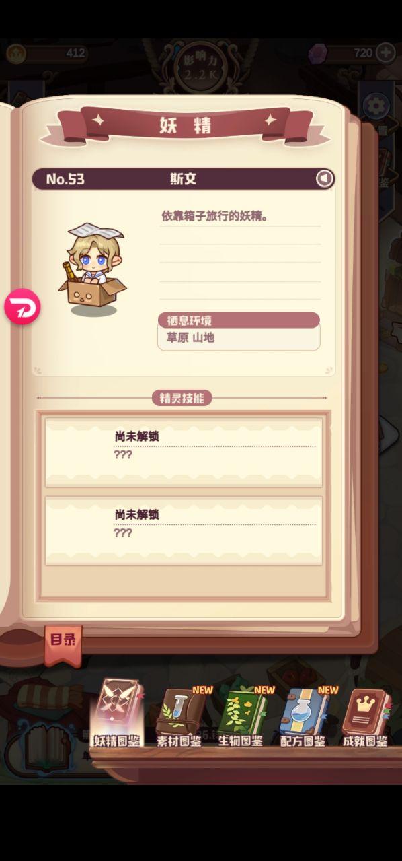Tap the 影响力 2.2K badge
The width and height of the screenshot is (402, 861).
click(x=197, y=65)
